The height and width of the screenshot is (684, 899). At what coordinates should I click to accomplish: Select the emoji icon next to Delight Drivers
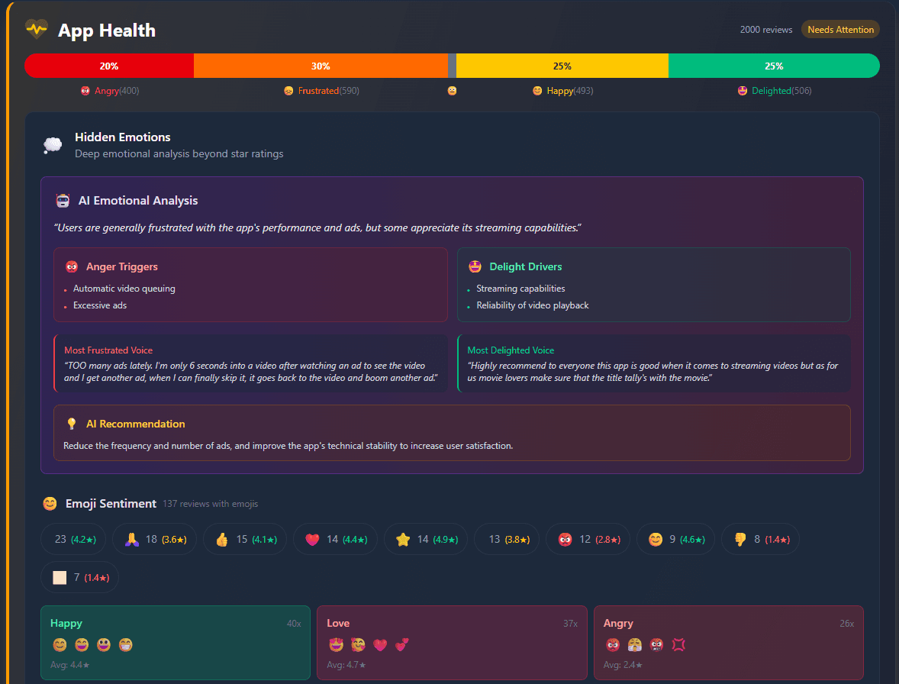pyautogui.click(x=475, y=266)
